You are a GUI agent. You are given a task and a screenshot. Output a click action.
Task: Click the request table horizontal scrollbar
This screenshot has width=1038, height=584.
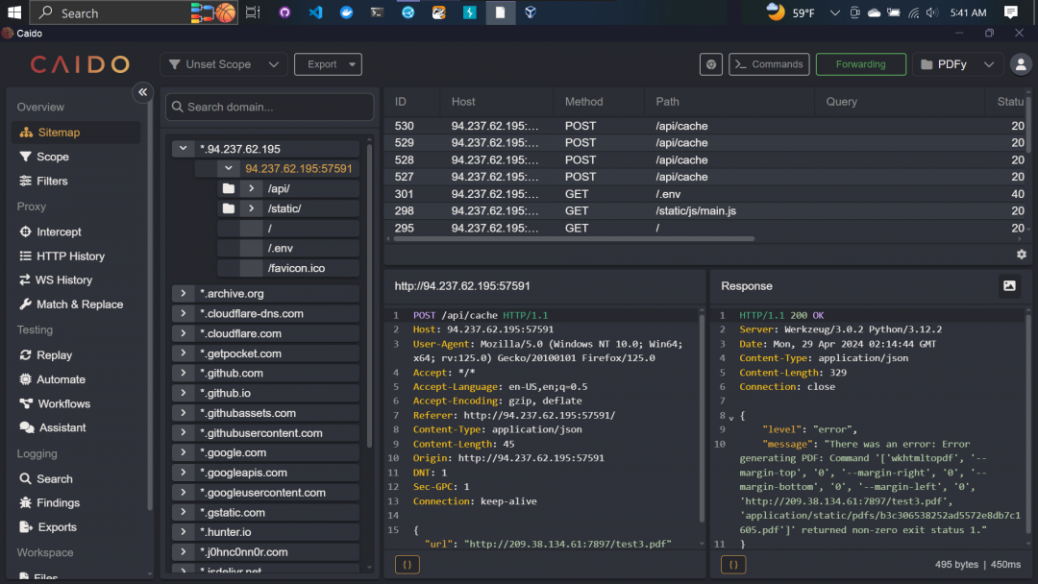pos(573,239)
